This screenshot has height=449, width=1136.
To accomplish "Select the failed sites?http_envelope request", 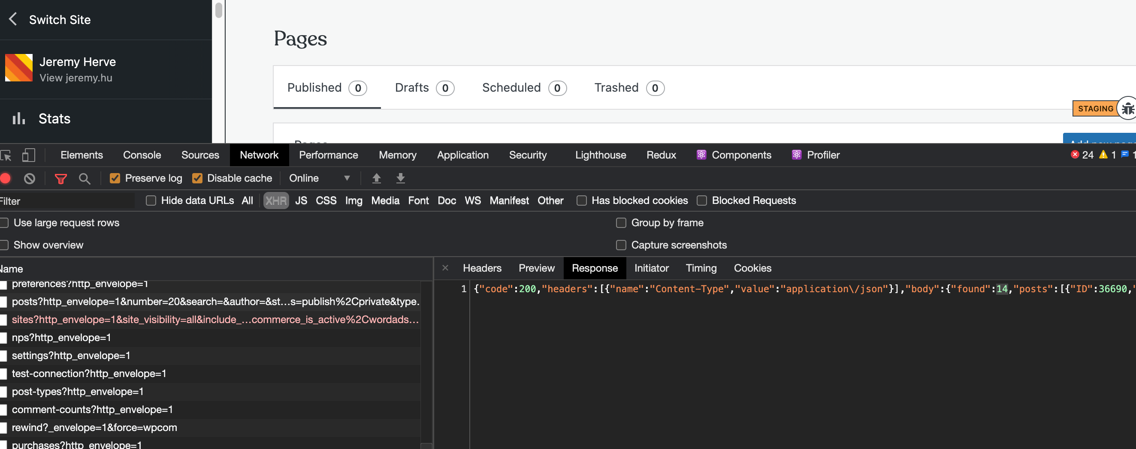I will [210, 319].
